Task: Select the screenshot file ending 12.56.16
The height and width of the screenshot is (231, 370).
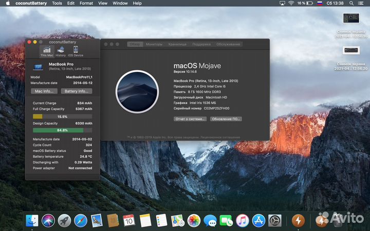Action: [351, 25]
